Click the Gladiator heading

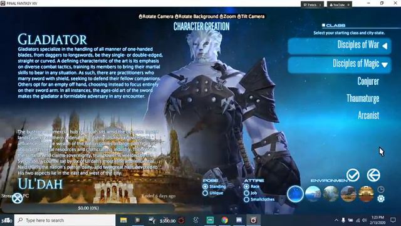pos(53,40)
